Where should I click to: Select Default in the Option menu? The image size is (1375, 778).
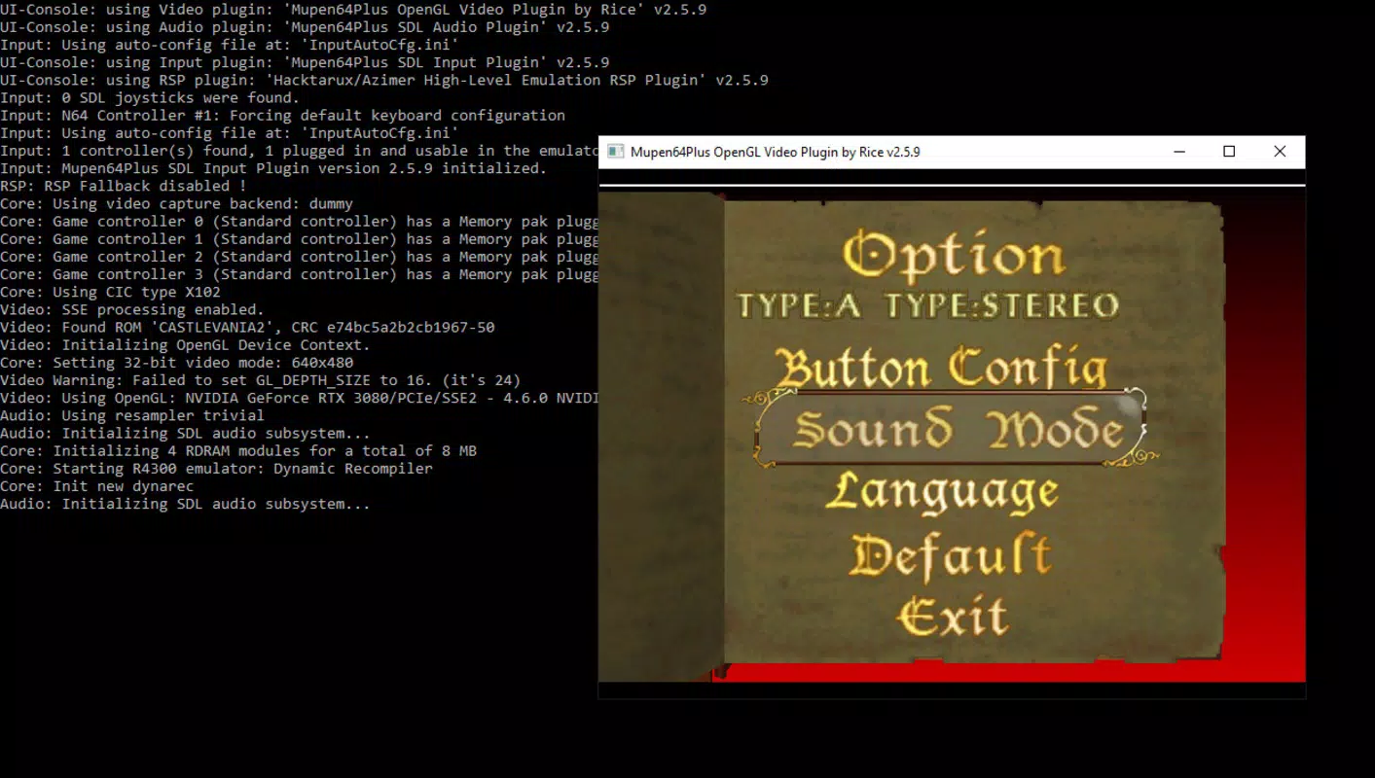click(951, 555)
